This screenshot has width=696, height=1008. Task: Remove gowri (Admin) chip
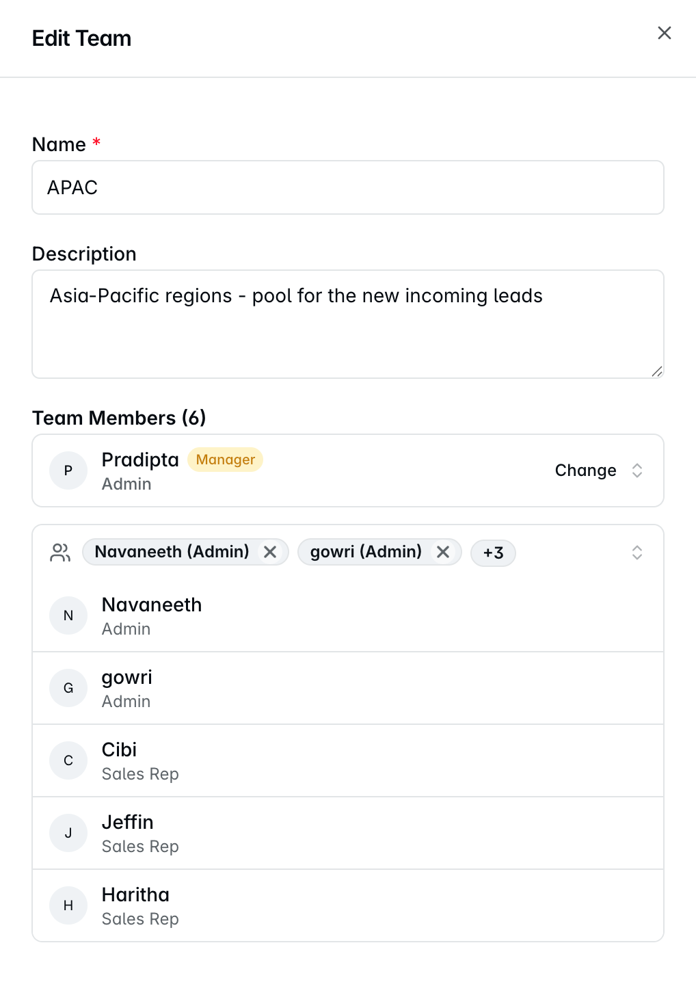tap(443, 552)
